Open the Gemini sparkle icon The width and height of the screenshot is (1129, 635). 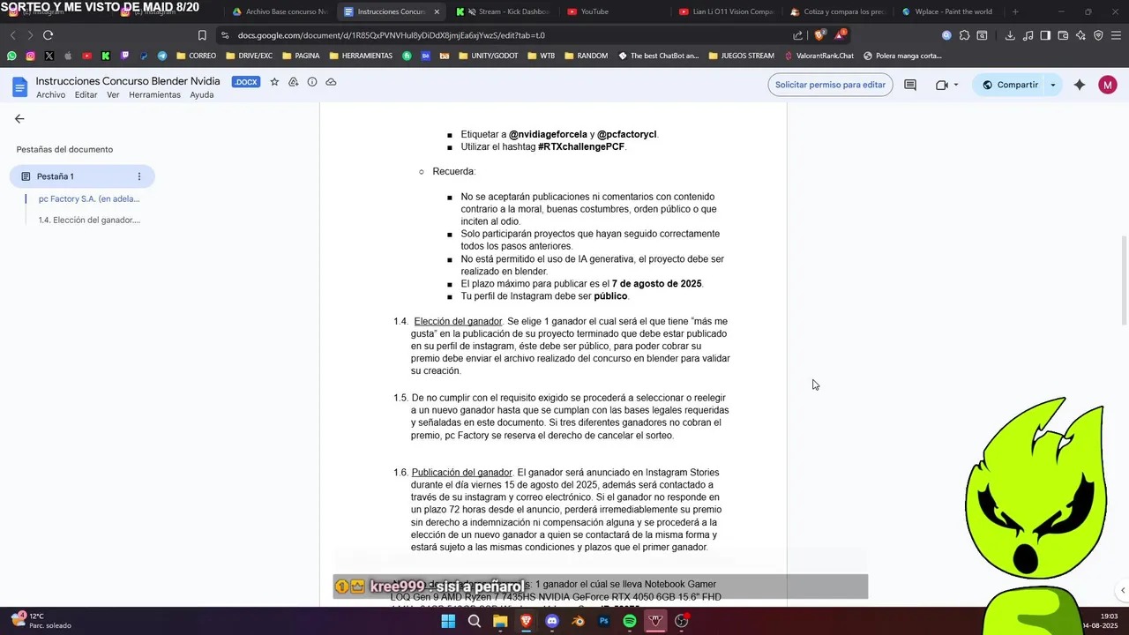tap(1080, 85)
